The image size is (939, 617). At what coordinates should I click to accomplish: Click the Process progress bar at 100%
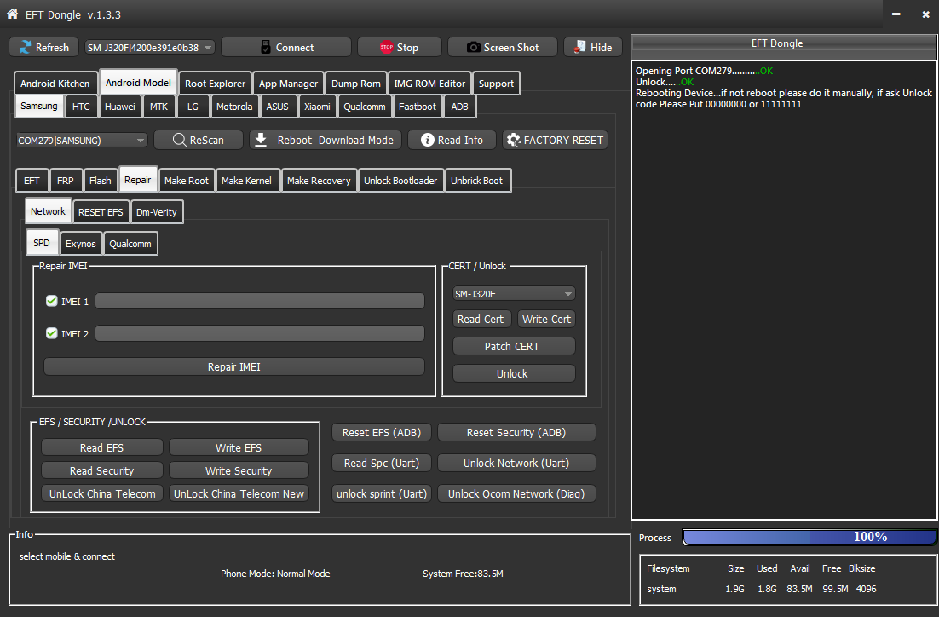click(809, 537)
